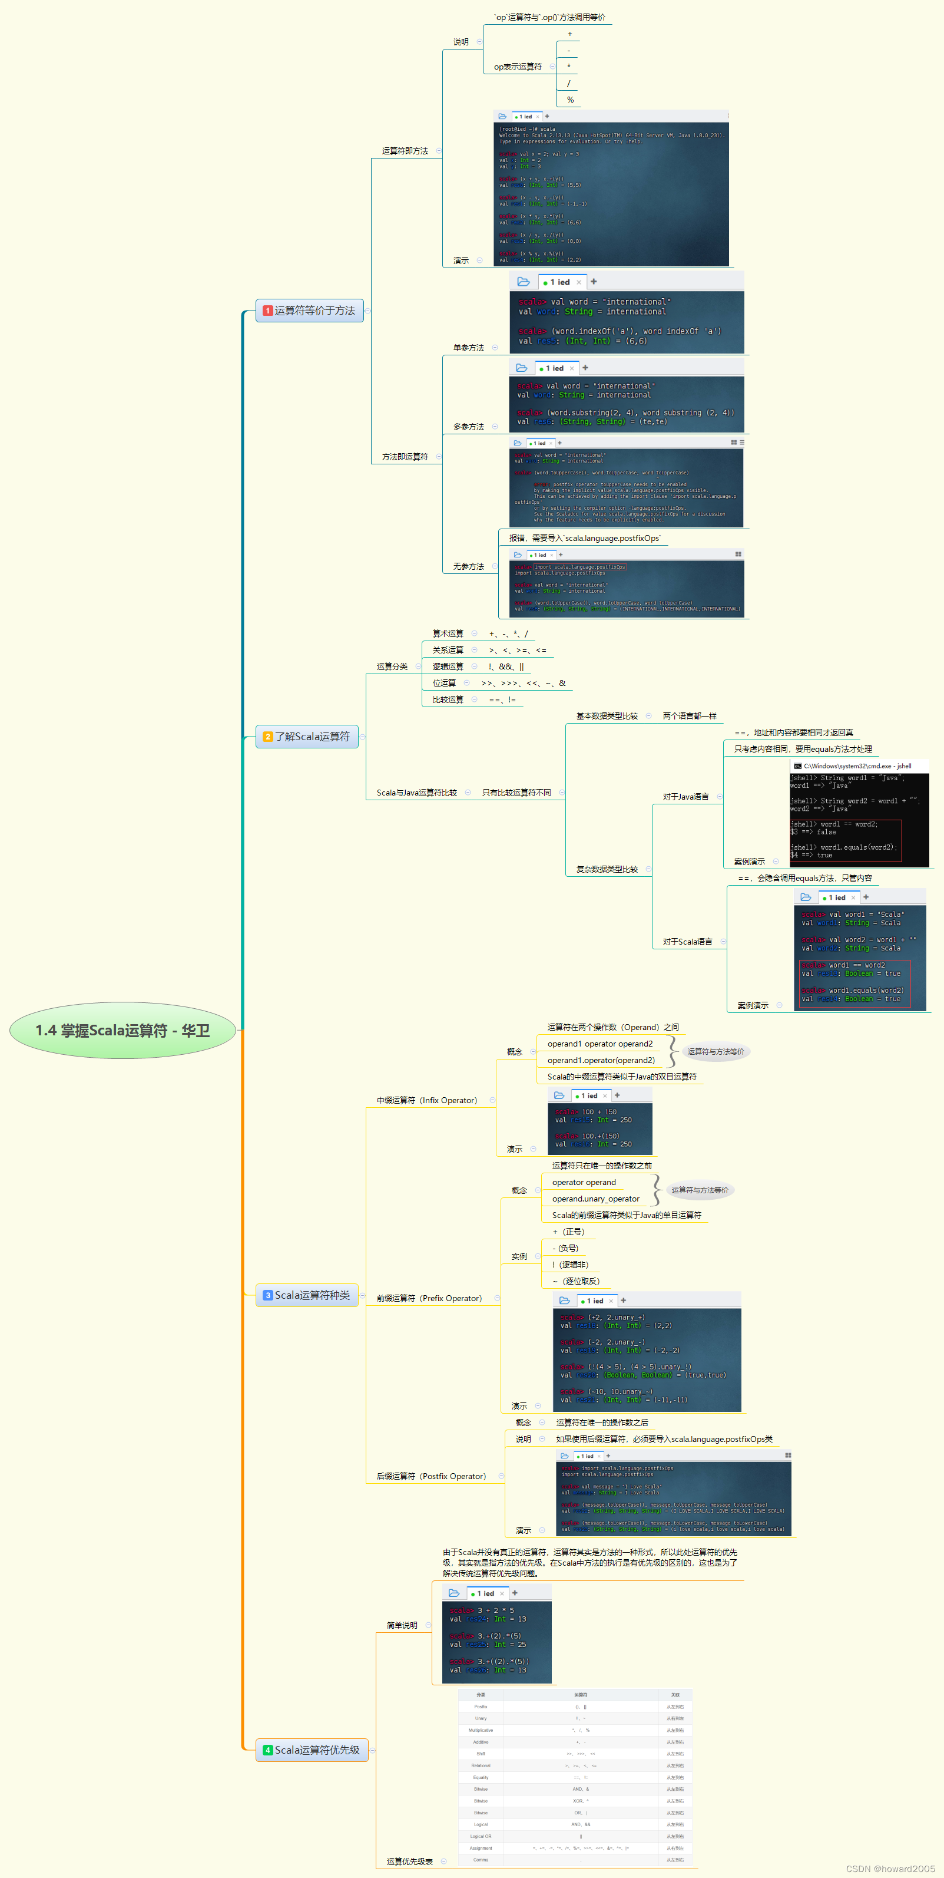
Task: Click the cmd icon in the jshell window title
Action: point(797,766)
